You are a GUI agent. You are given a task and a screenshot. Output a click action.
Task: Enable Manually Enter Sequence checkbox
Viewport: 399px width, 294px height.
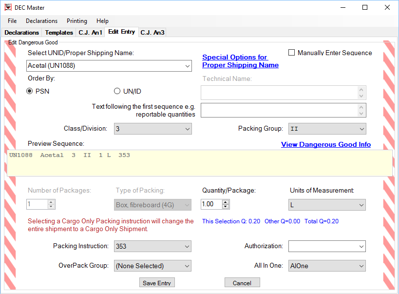tap(292, 53)
